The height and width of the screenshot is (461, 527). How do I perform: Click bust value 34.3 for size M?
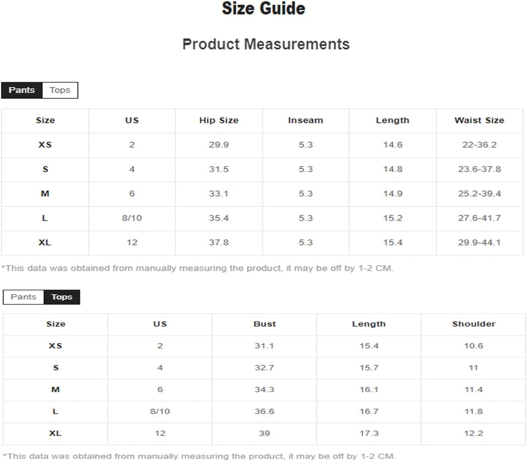(264, 389)
